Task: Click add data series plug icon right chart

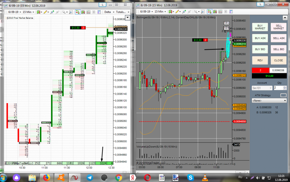Action: point(184,12)
